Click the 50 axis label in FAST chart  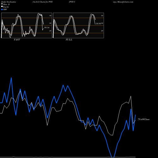pos(50,23)
